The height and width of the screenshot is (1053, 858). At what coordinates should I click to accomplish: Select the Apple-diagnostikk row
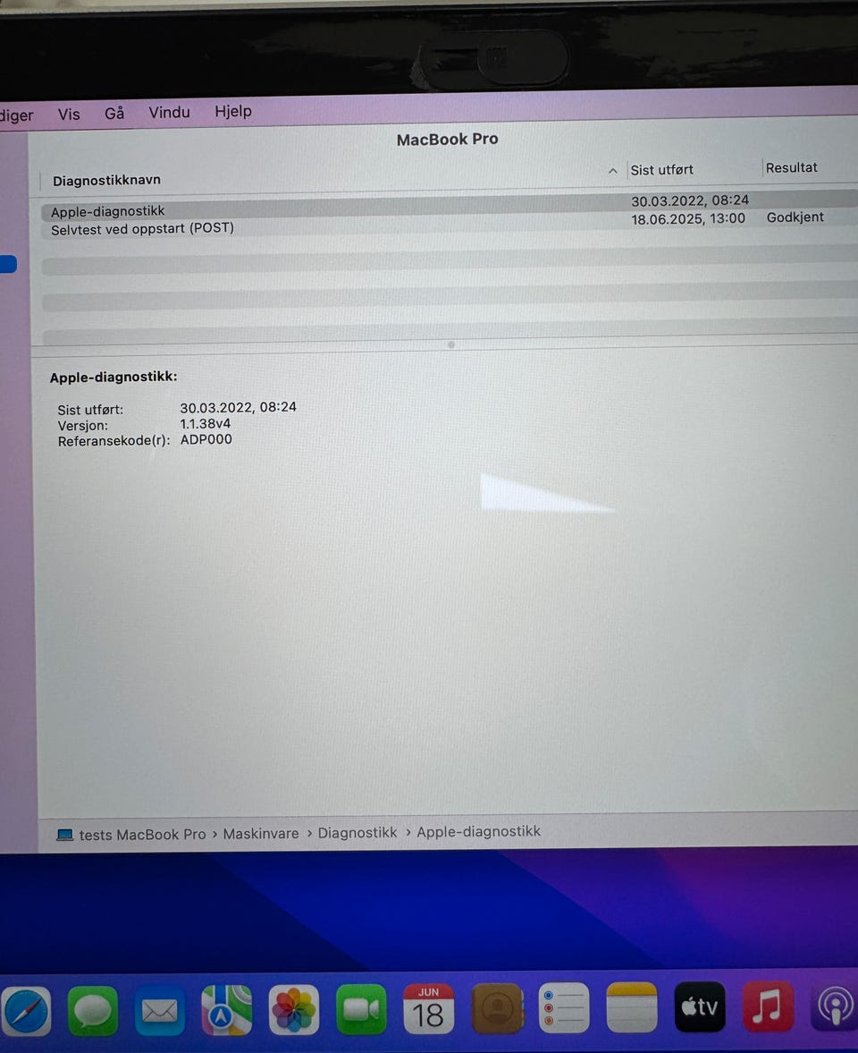click(x=450, y=207)
